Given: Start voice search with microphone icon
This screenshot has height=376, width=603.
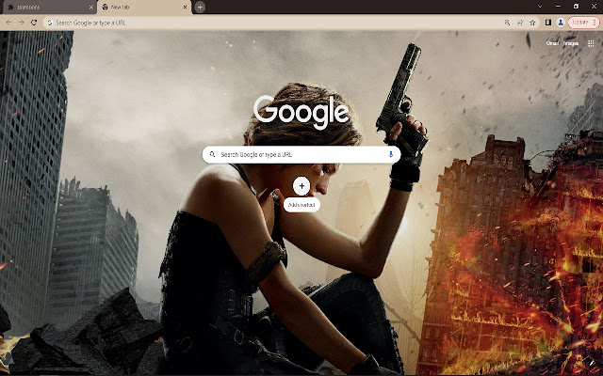Looking at the screenshot, I should coord(391,154).
